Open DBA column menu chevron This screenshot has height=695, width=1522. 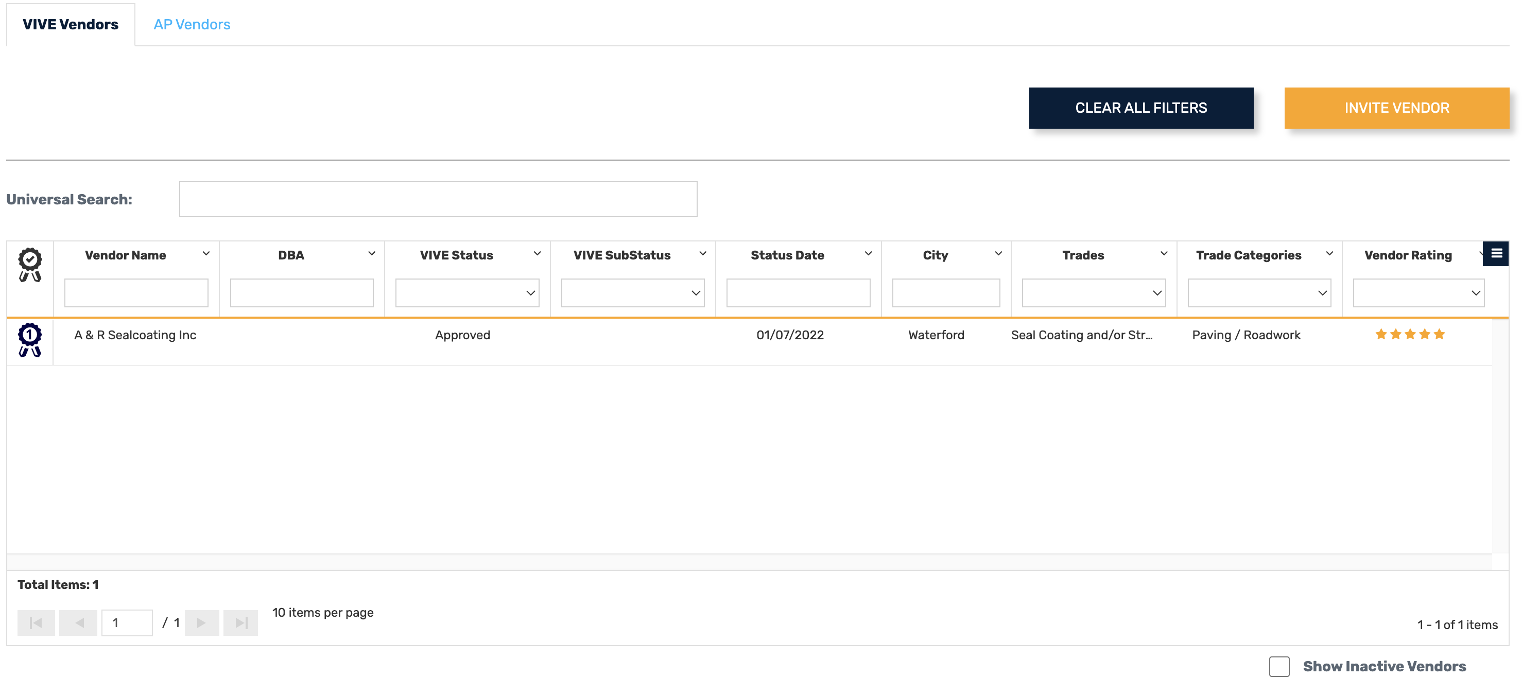click(x=372, y=253)
